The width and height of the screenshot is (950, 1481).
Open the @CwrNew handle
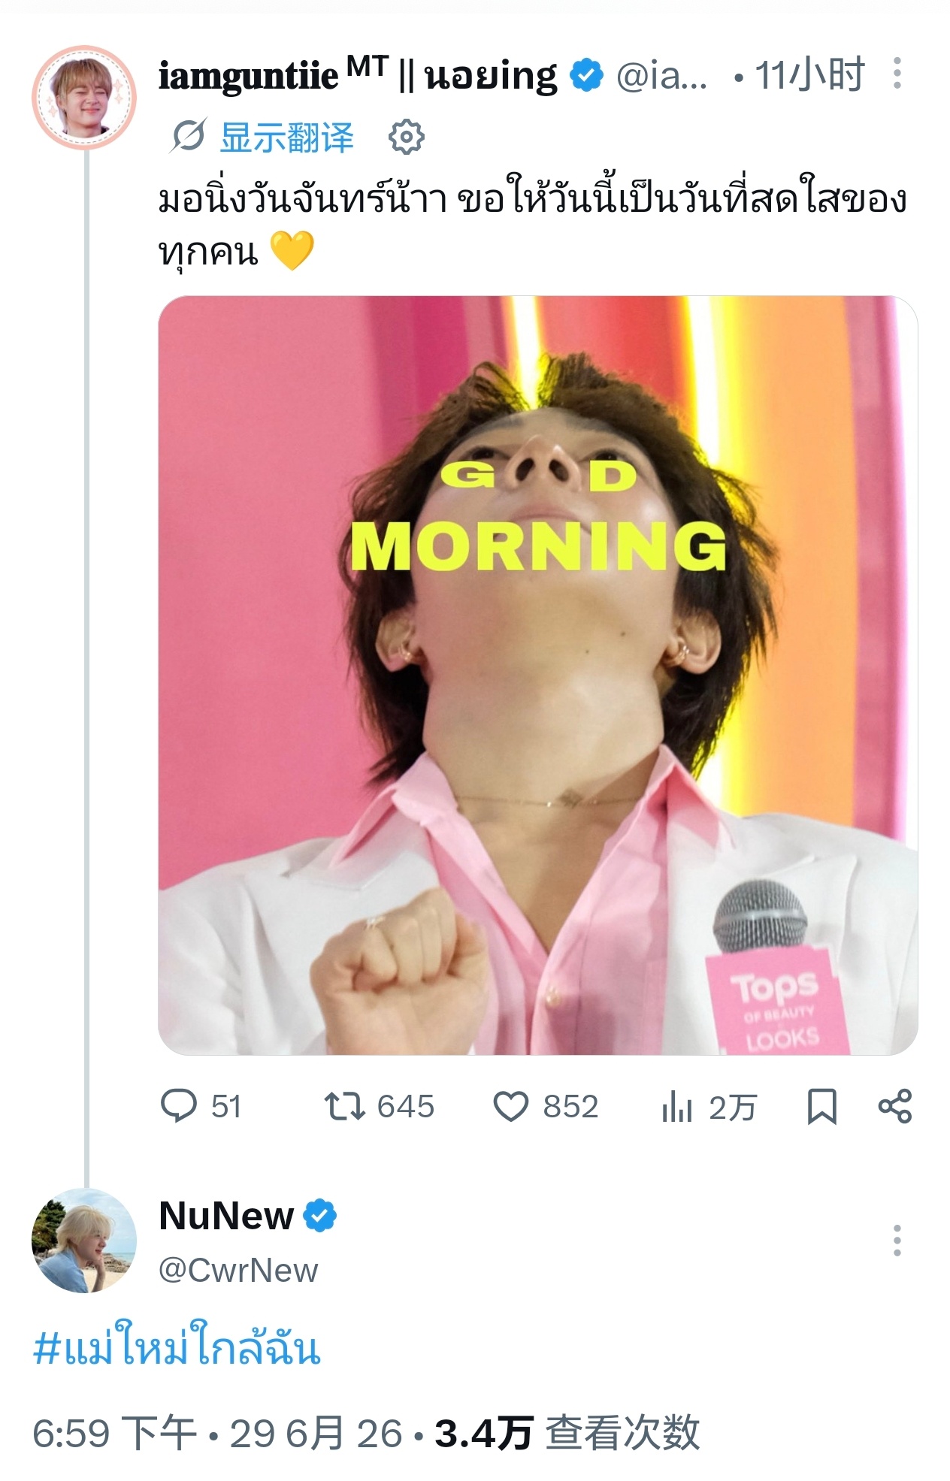pos(238,1271)
